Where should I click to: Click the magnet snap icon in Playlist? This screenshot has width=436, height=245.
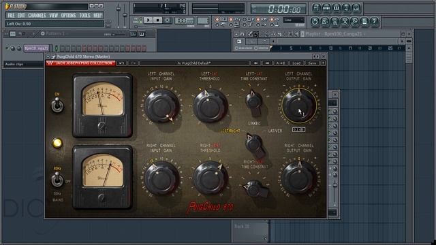click(243, 34)
